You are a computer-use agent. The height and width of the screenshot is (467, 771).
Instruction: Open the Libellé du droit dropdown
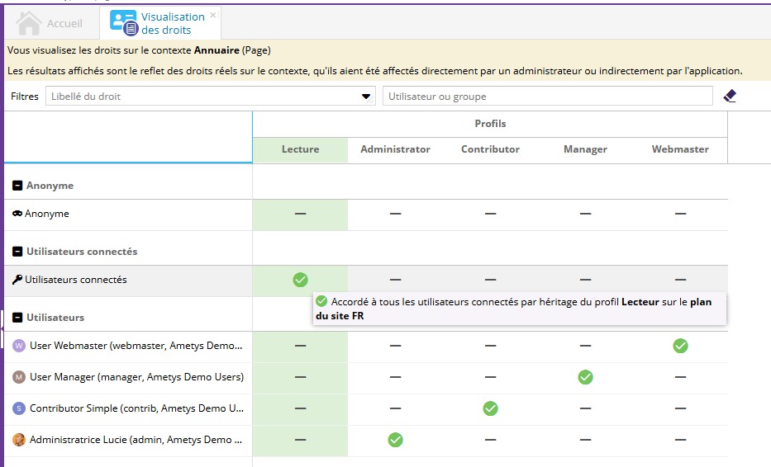[367, 97]
